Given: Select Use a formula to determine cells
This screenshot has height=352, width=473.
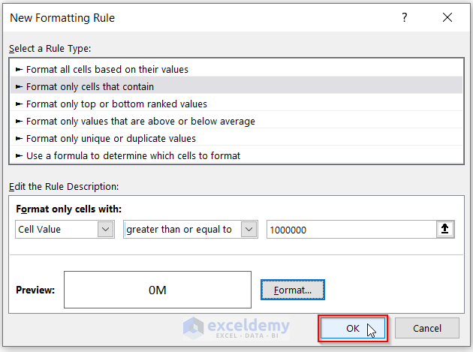Looking at the screenshot, I should [x=133, y=155].
